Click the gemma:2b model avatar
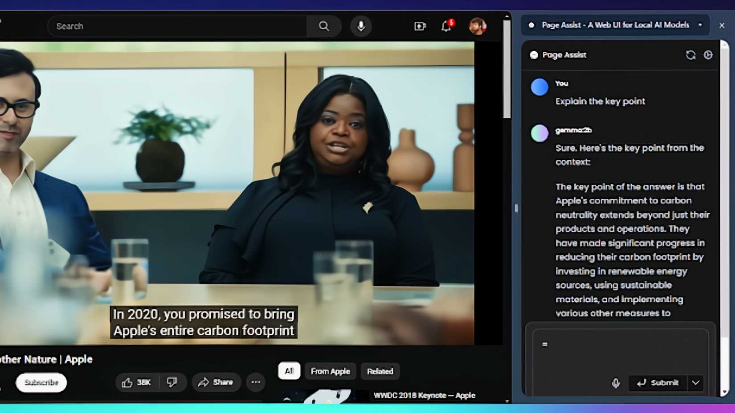Screen dimensions: 735x413 (x=539, y=133)
